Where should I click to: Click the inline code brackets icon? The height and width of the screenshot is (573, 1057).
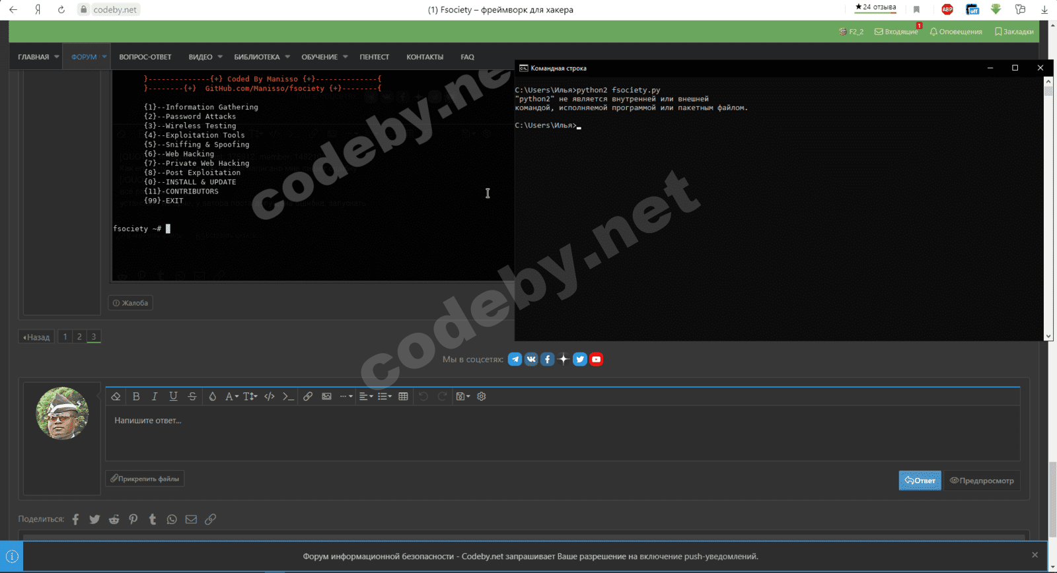point(269,396)
